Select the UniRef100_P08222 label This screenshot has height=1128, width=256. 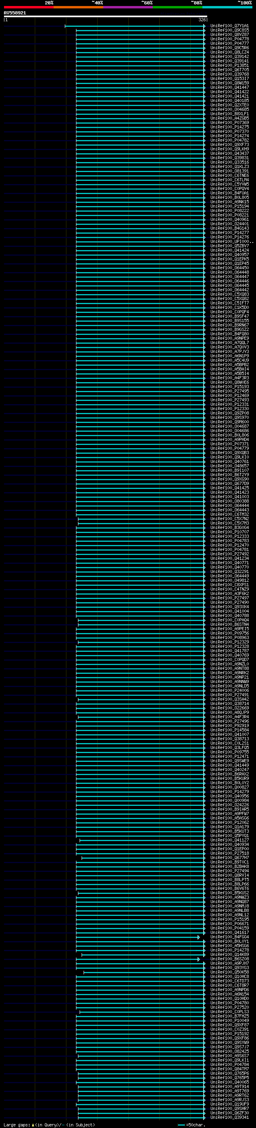(x=229, y=210)
